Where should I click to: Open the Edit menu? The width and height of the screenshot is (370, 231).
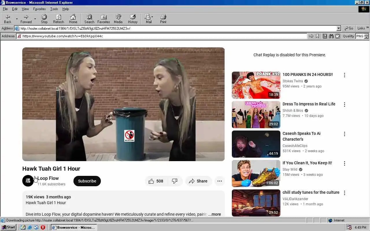click(x=15, y=9)
